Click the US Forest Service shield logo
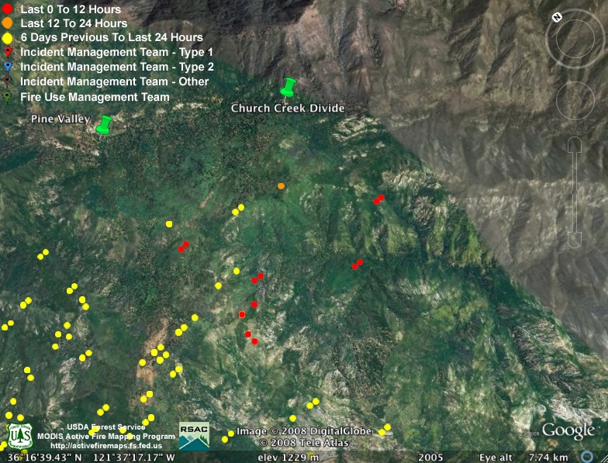The height and width of the screenshot is (463, 608). click(19, 437)
